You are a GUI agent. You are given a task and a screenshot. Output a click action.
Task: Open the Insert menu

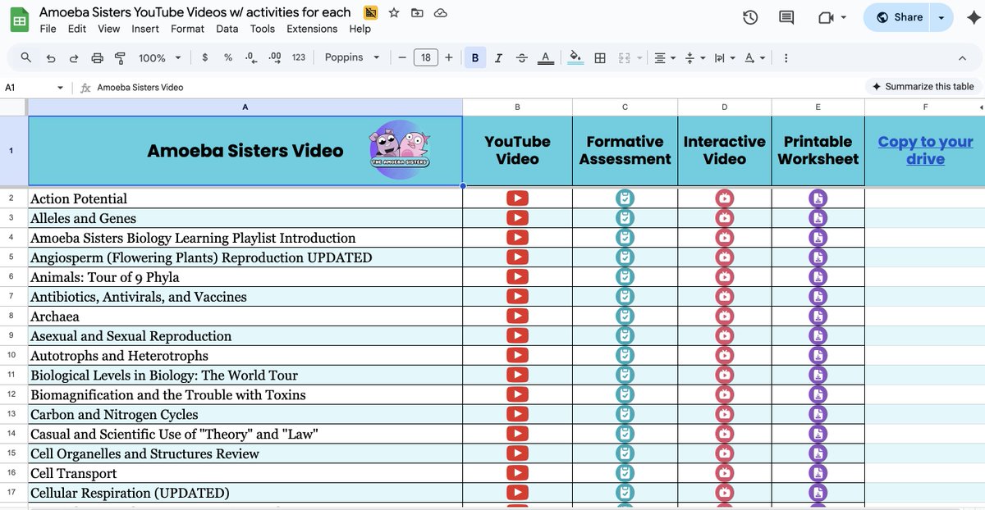click(x=145, y=29)
